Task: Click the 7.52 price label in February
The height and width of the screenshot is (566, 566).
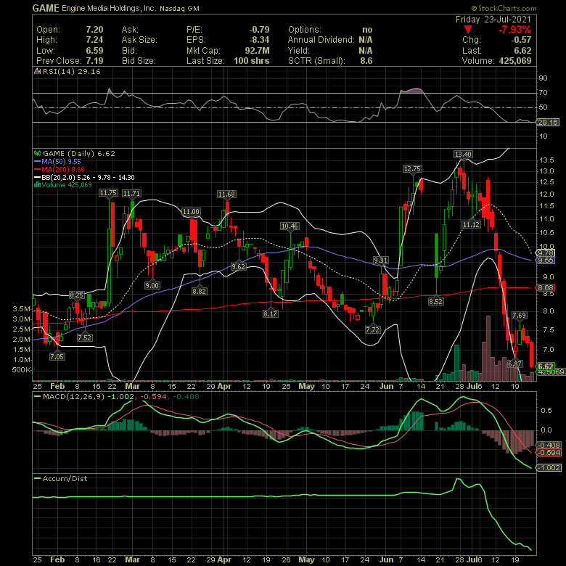Action: [85, 338]
